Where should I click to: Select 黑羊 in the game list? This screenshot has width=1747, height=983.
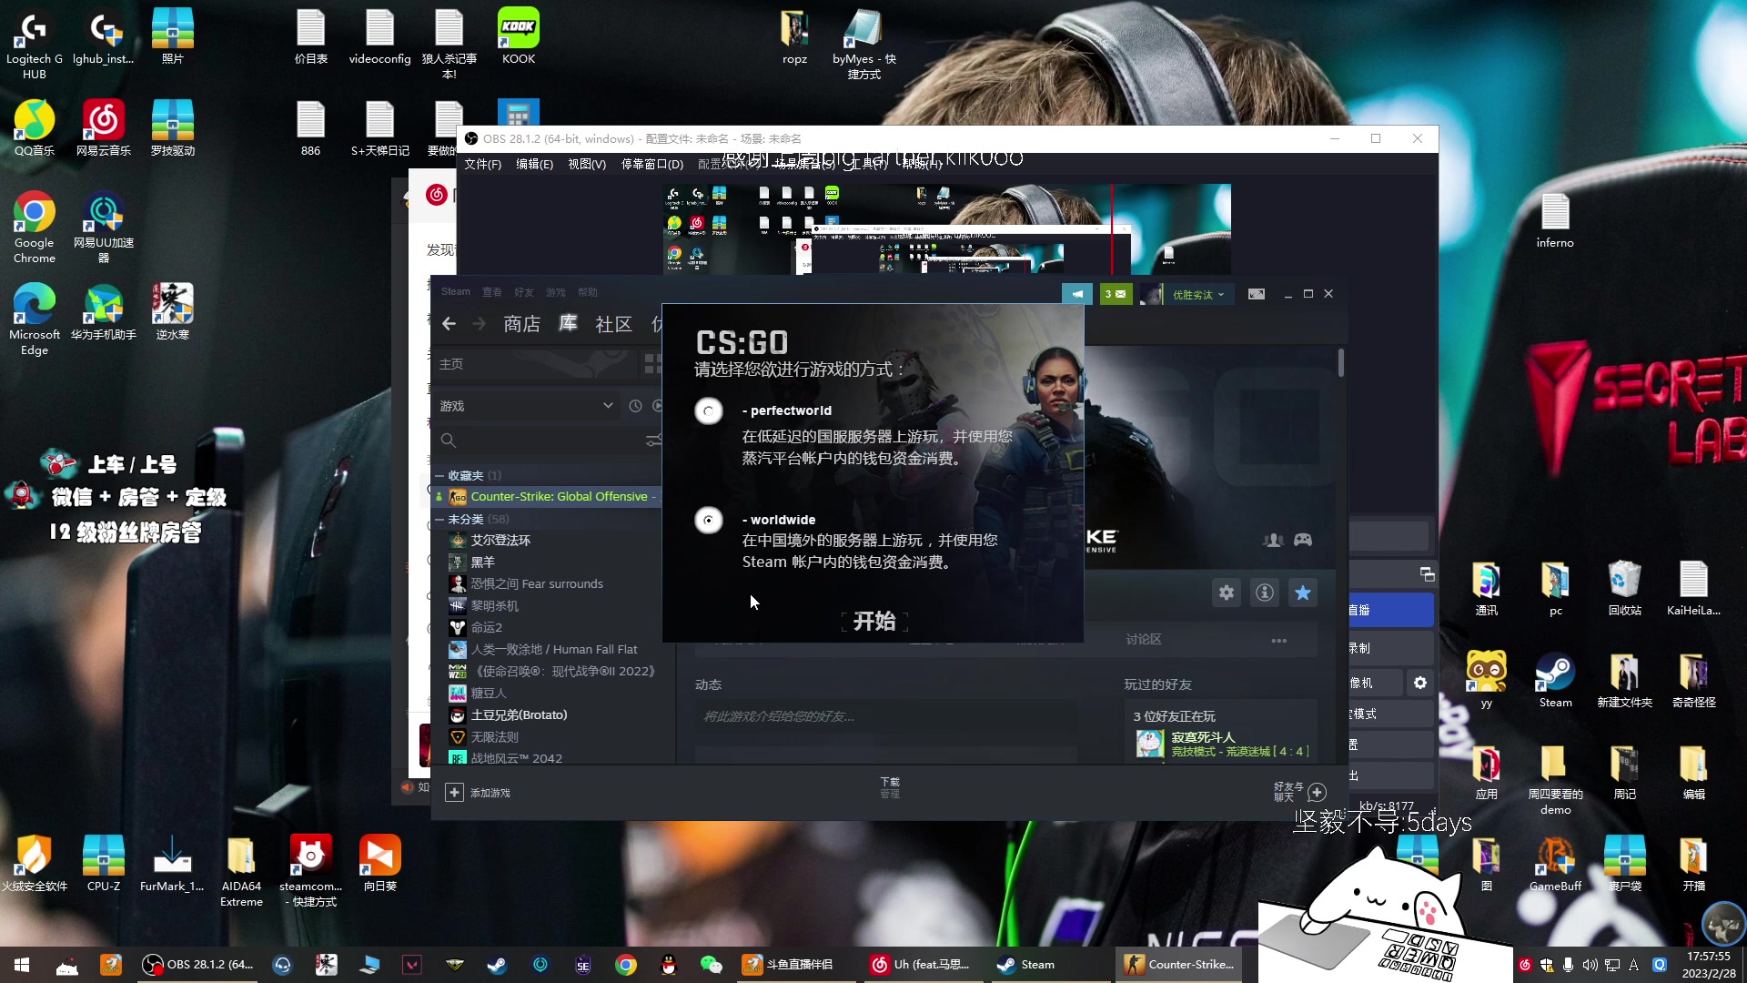(x=482, y=562)
